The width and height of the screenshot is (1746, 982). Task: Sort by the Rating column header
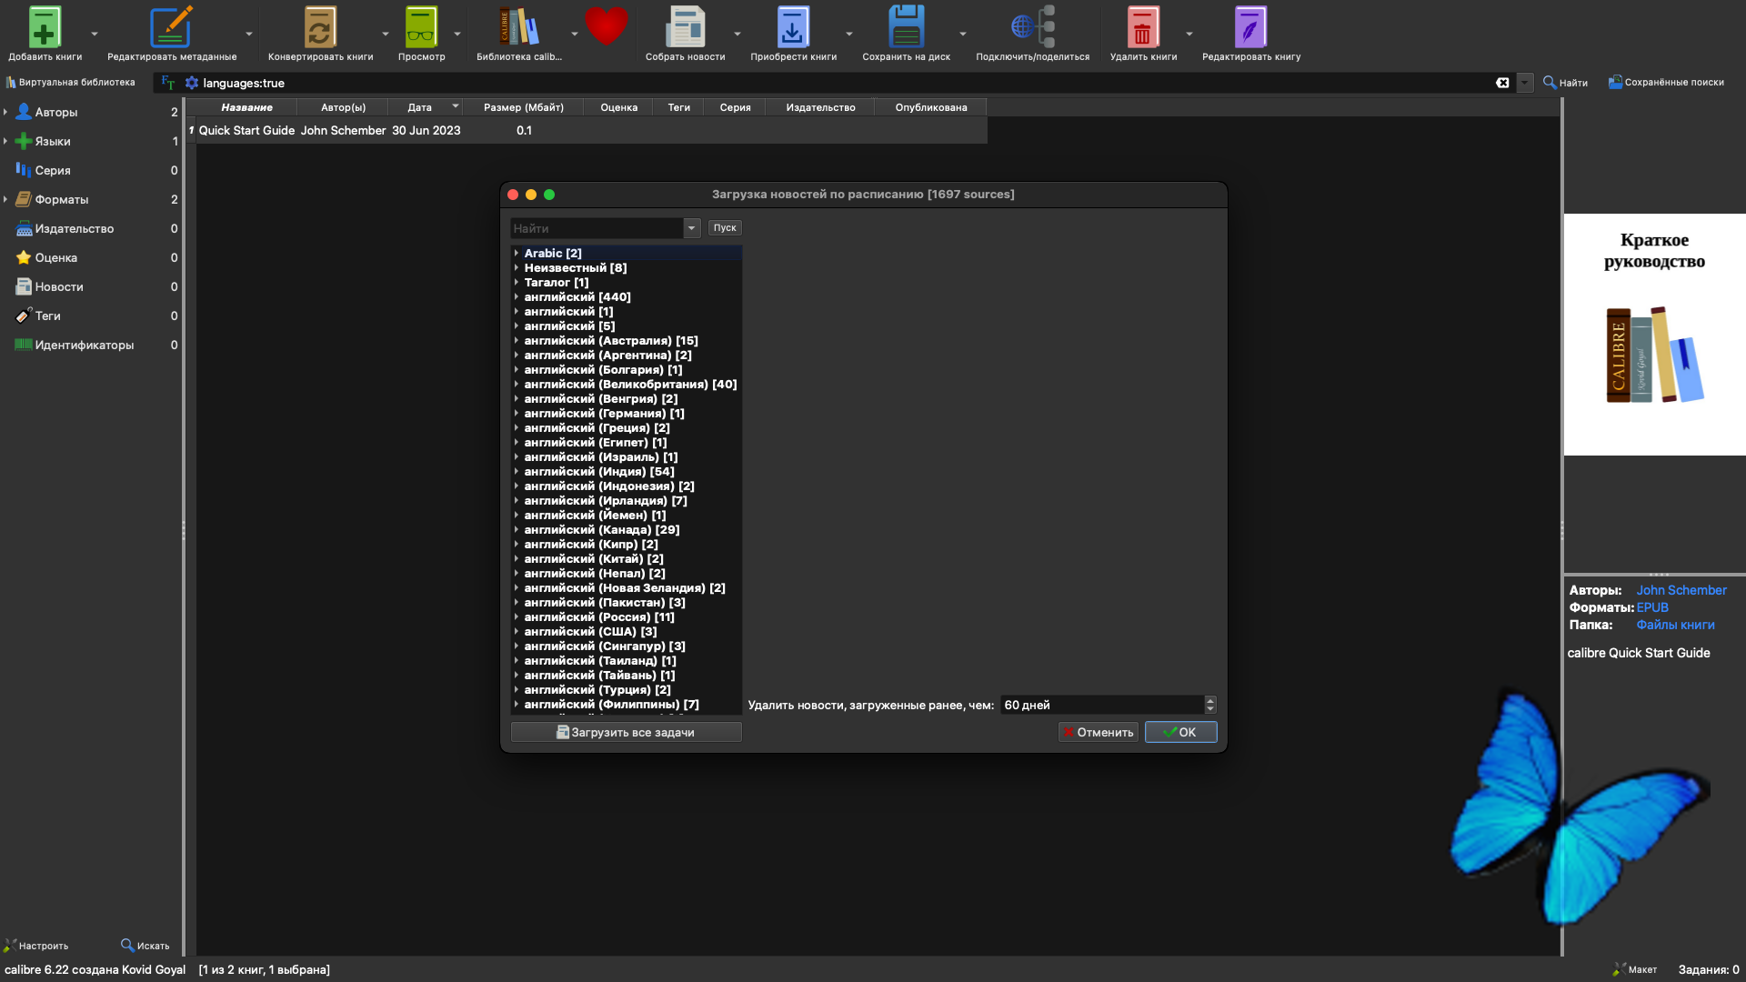(618, 107)
